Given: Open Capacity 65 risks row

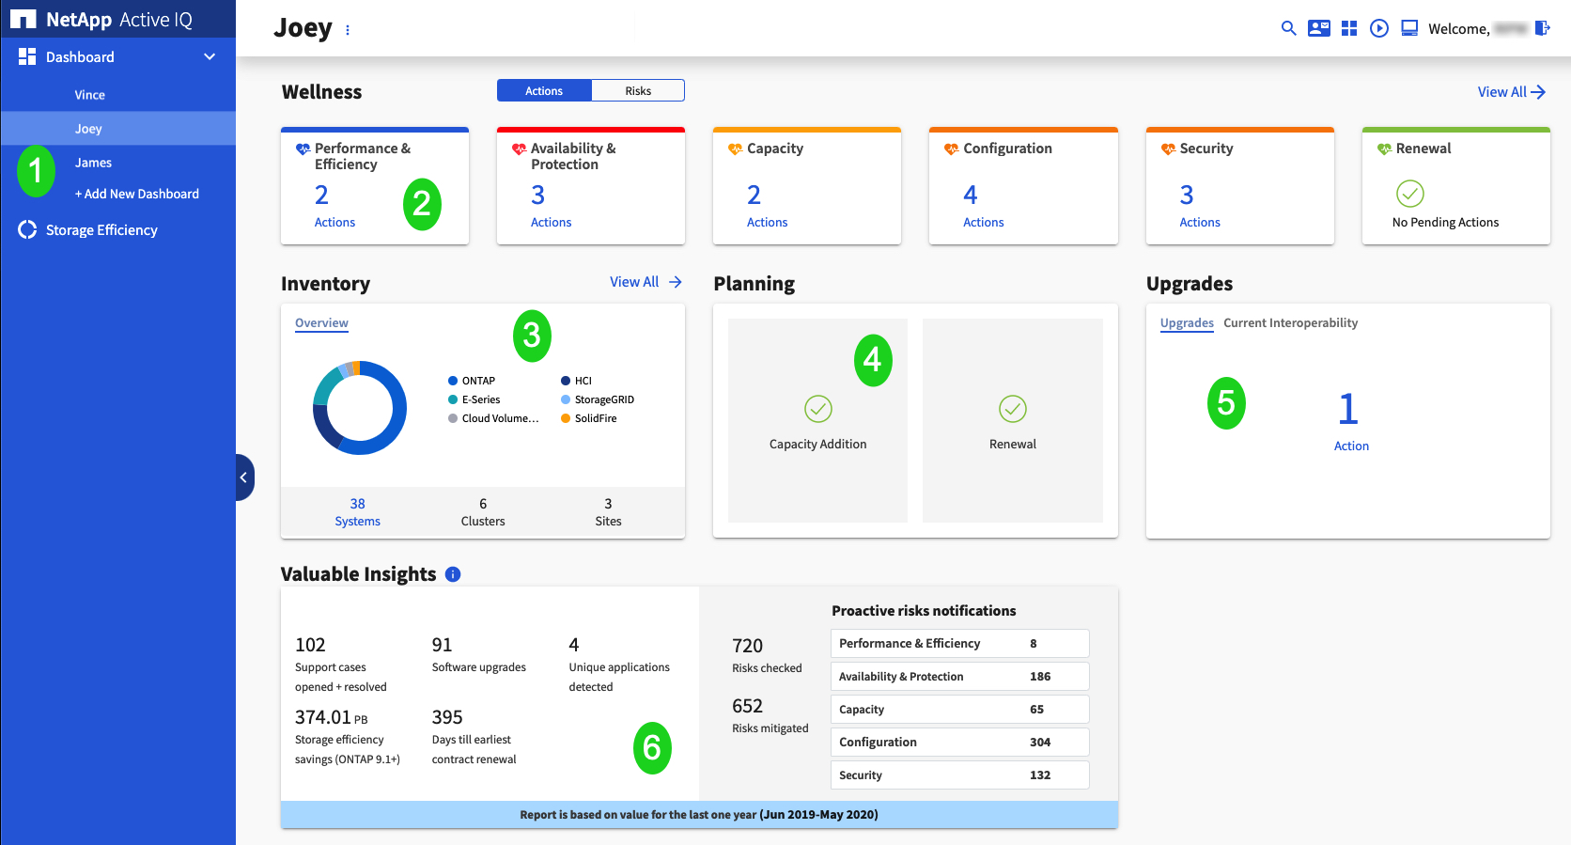Looking at the screenshot, I should tap(960, 709).
